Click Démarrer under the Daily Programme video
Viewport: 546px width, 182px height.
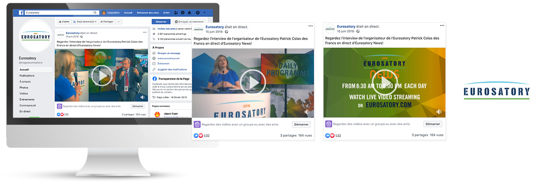(x=301, y=124)
